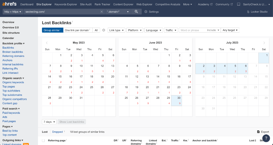Open the help question mark button
Viewport: 273px width, 145px height.
pyautogui.click(x=265, y=138)
